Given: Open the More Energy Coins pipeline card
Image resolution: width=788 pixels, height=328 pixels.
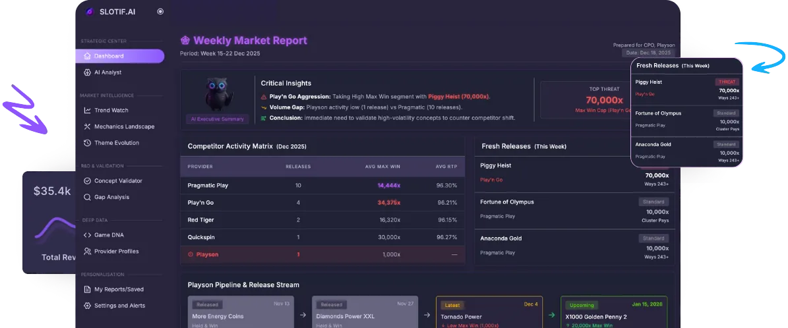Looking at the screenshot, I should coord(241,312).
